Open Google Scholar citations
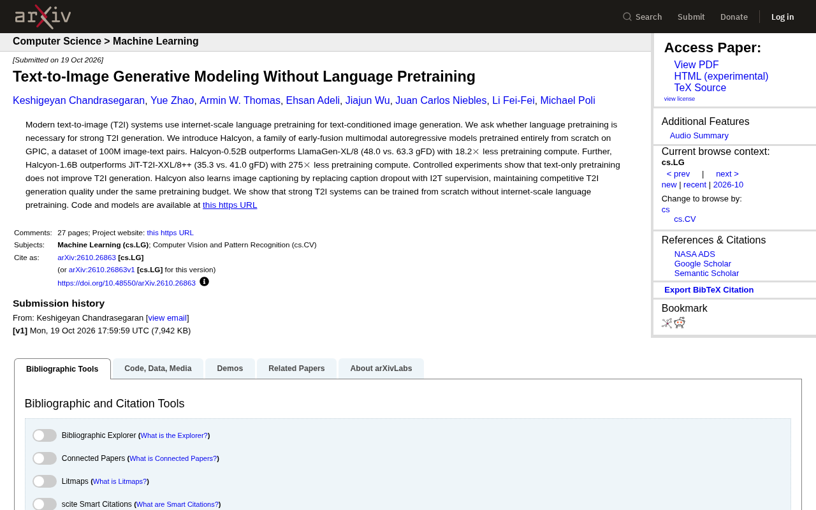The height and width of the screenshot is (510, 816). coord(703,264)
